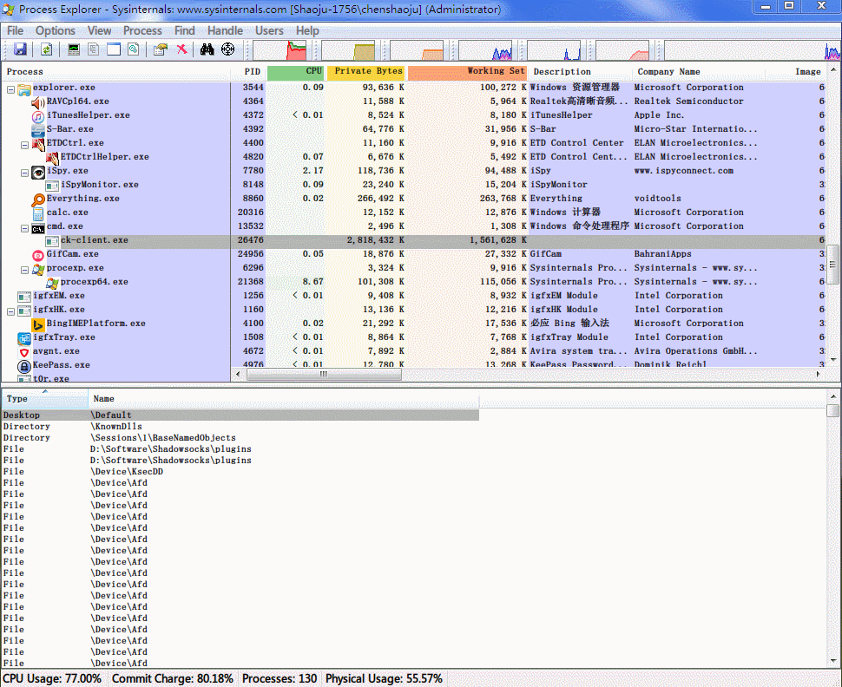Click the iTunesHelper.exe icon
This screenshot has width=842, height=687.
38,116
